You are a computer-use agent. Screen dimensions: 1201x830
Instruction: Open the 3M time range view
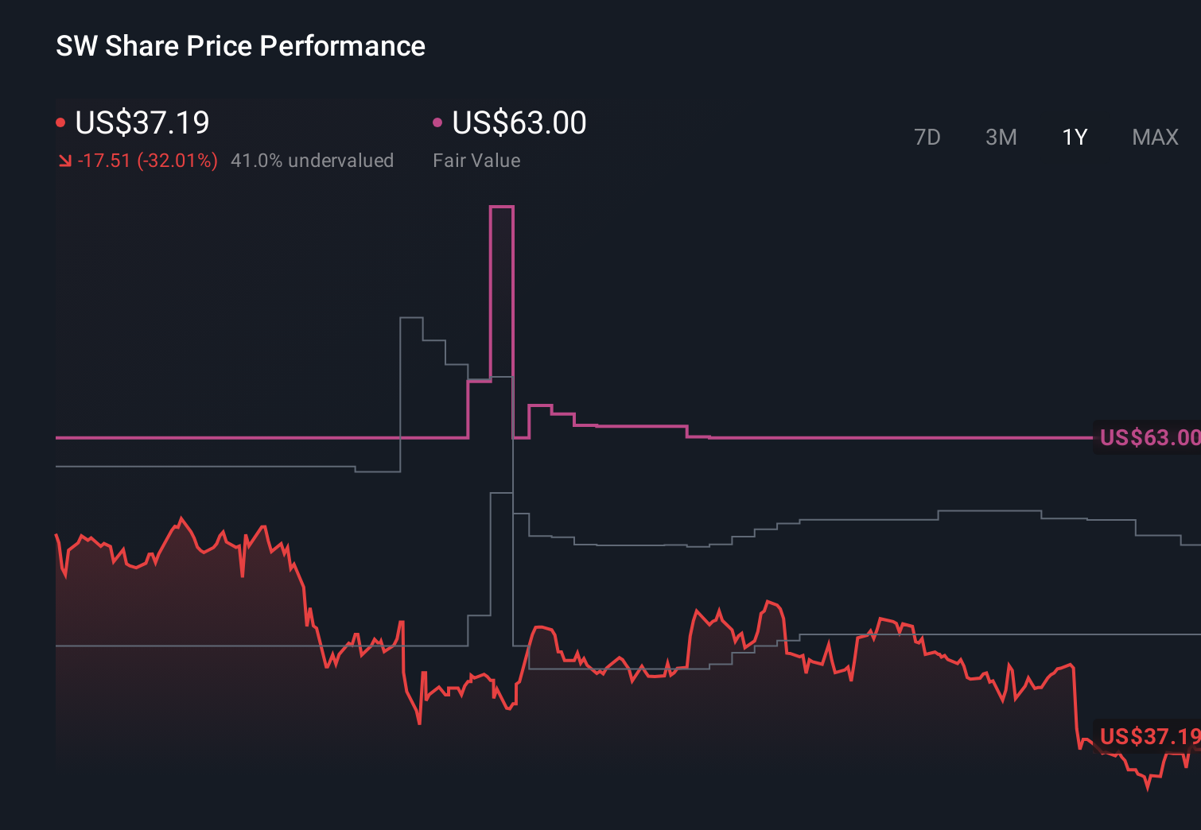point(1001,137)
